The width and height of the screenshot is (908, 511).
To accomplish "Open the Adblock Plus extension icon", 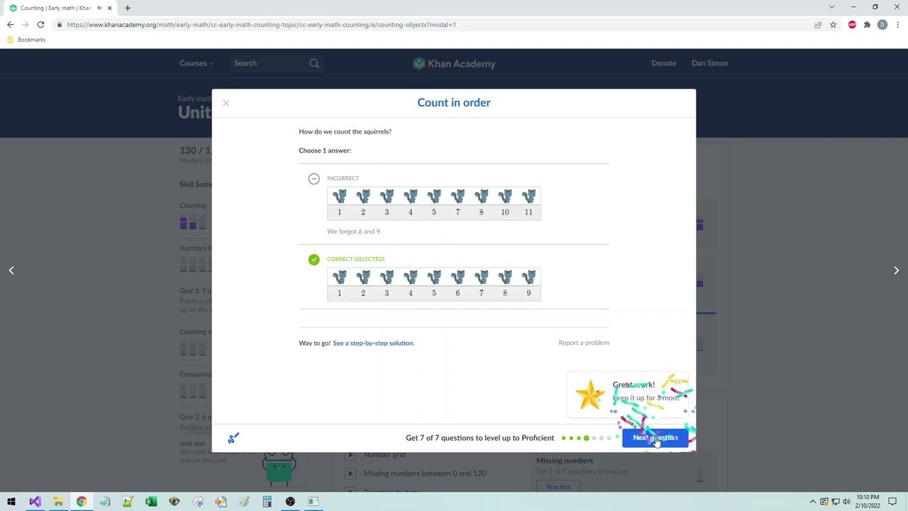I will (852, 25).
